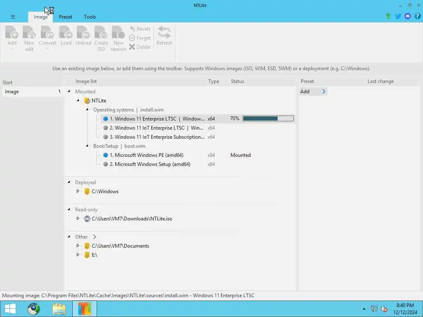Click status dot of Windows 11 IoT Enterprise Subscription
The height and width of the screenshot is (317, 423).
coord(105,137)
